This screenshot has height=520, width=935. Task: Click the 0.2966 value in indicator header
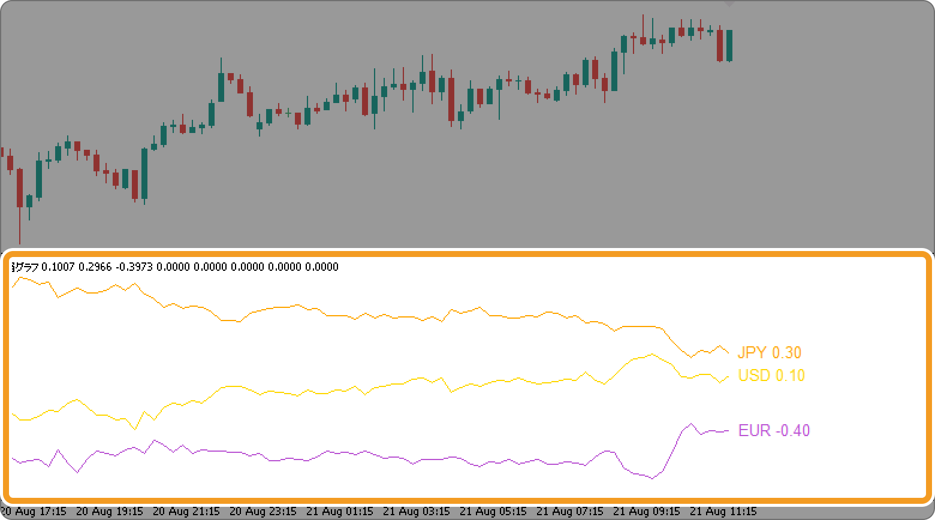click(95, 267)
